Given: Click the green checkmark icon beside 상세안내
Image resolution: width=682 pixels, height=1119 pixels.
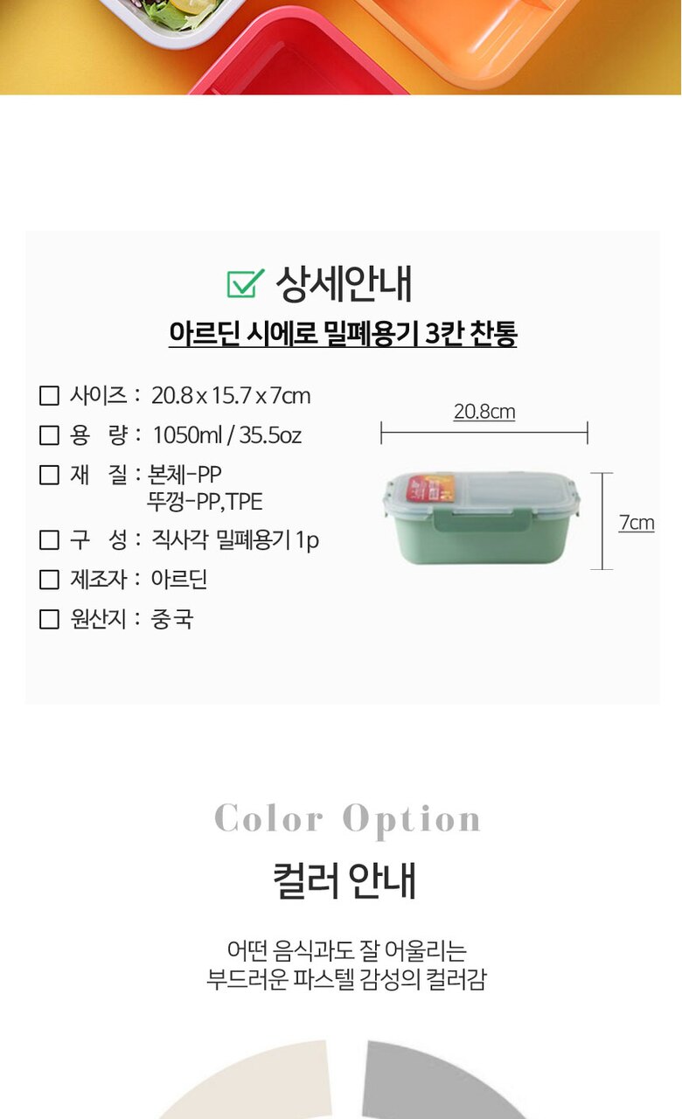Looking at the screenshot, I should (246, 282).
